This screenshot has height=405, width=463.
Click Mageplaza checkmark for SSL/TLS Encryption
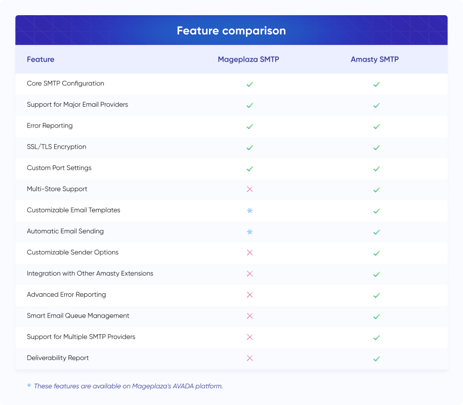[250, 148]
